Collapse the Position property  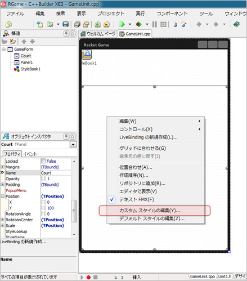[x=3, y=196]
